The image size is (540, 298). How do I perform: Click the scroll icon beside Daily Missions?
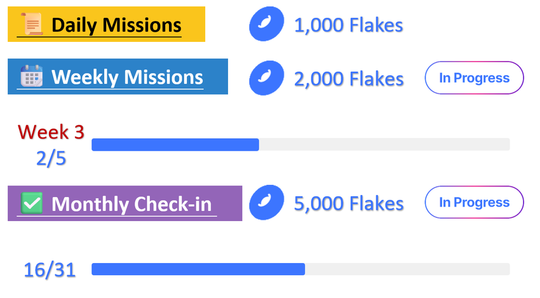pyautogui.click(x=32, y=25)
